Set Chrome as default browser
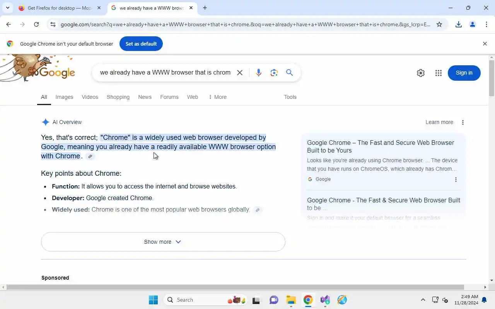This screenshot has width=495, height=309. (141, 44)
